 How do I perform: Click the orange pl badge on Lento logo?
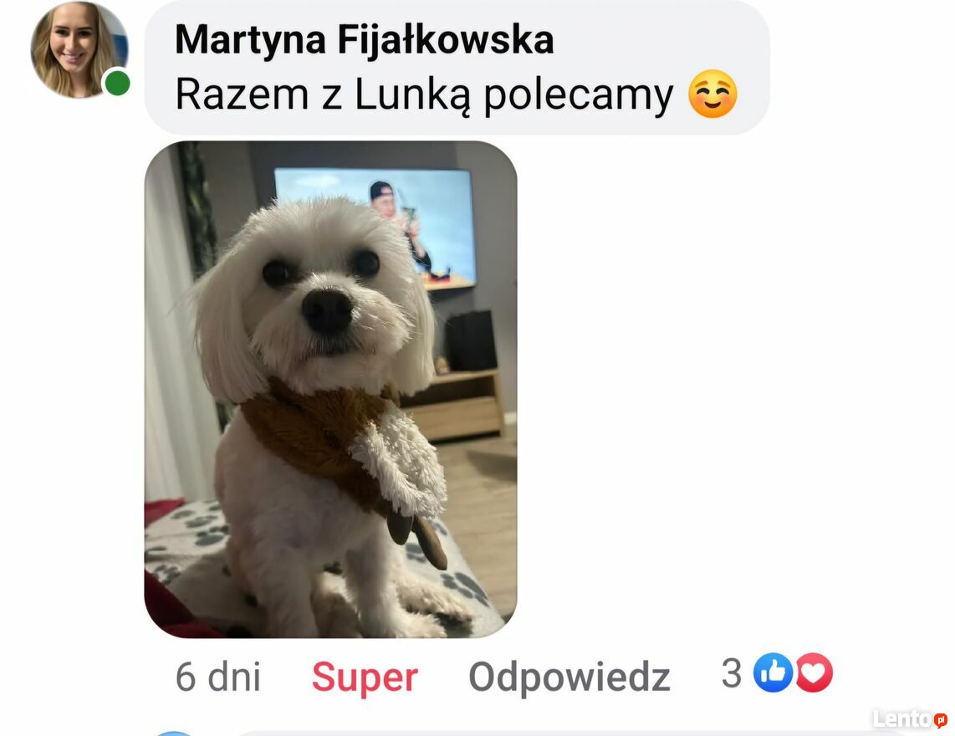click(941, 720)
